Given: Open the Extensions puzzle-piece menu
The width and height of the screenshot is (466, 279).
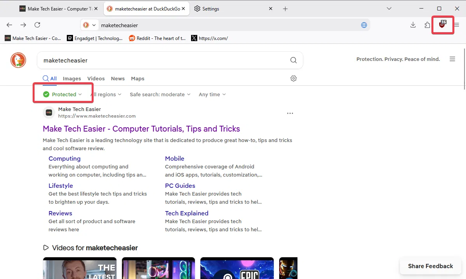Looking at the screenshot, I should pyautogui.click(x=427, y=25).
